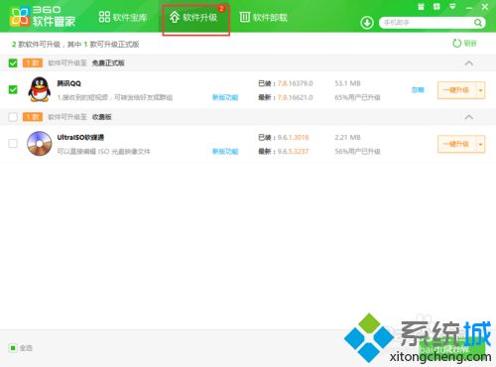Screen dimensions: 496x367
Task: Click the 53.1 MB size text
Action: [x=347, y=83]
